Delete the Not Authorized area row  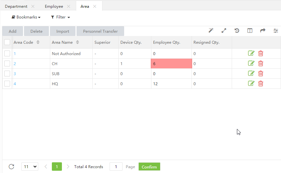pyautogui.click(x=261, y=53)
